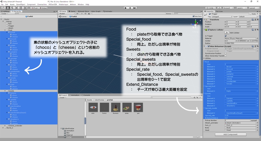Select the combined Transform tool
Screen dimensions: 261x141
(x=25, y=8)
